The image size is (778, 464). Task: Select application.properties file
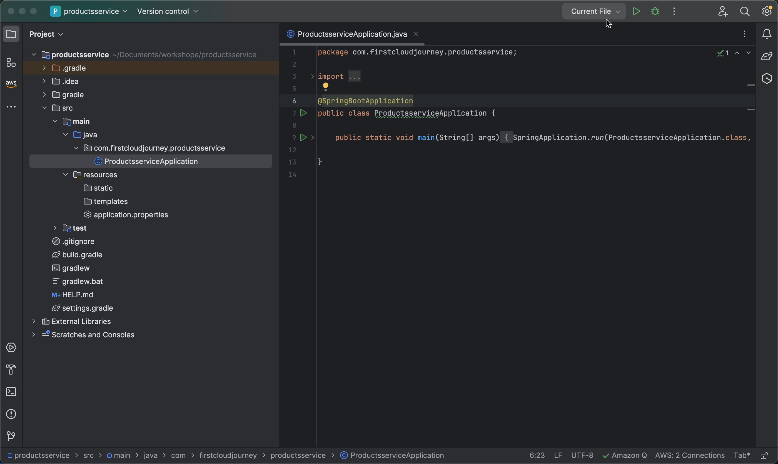(x=126, y=215)
